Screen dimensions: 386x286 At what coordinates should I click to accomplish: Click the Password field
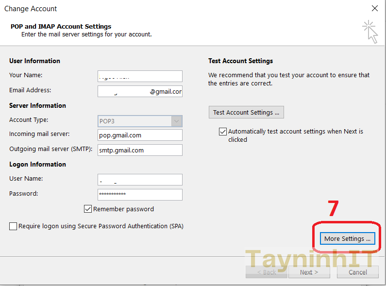140,195
